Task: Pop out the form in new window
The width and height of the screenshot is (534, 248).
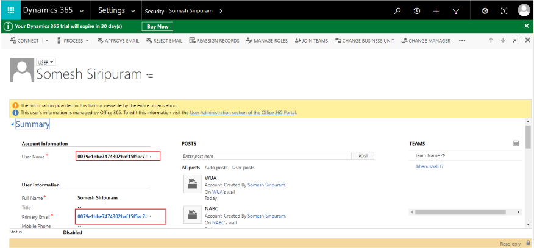Action: pos(516,40)
